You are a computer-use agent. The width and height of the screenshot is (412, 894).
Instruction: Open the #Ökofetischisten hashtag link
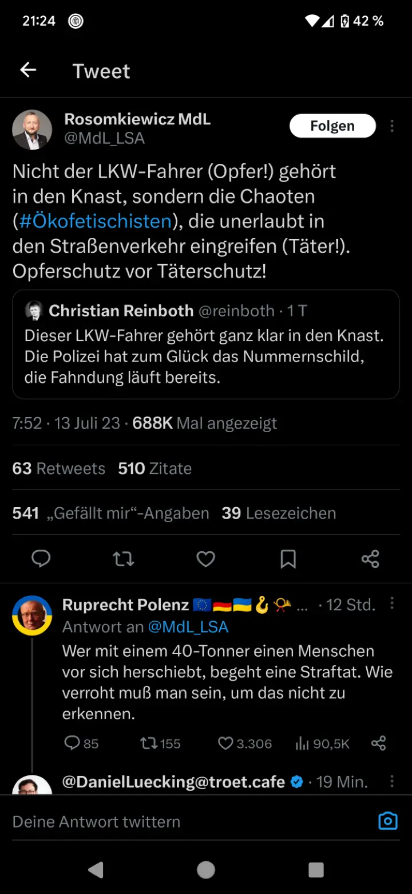tap(95, 221)
